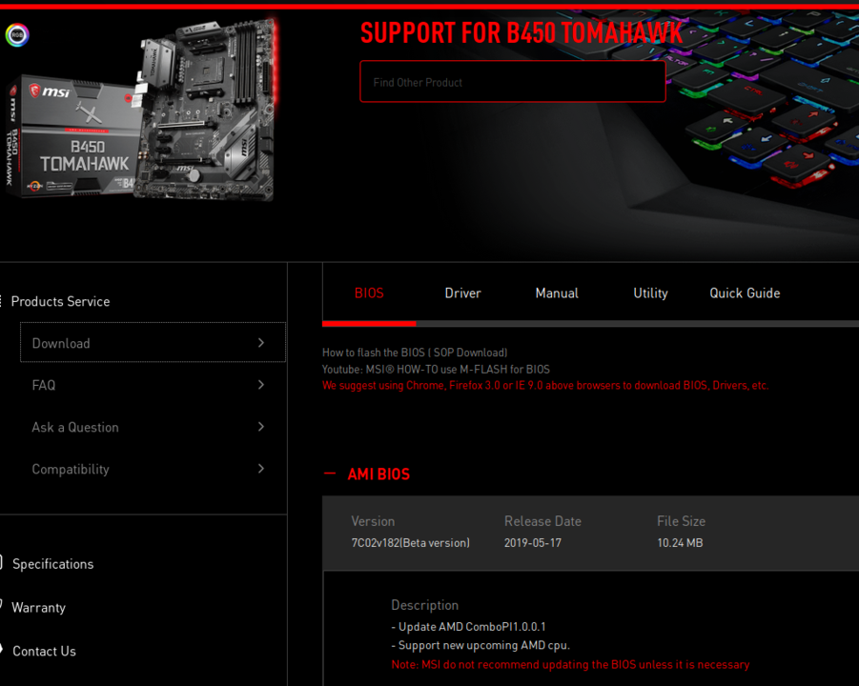Click the Description label
This screenshot has width=859, height=686.
click(x=424, y=605)
